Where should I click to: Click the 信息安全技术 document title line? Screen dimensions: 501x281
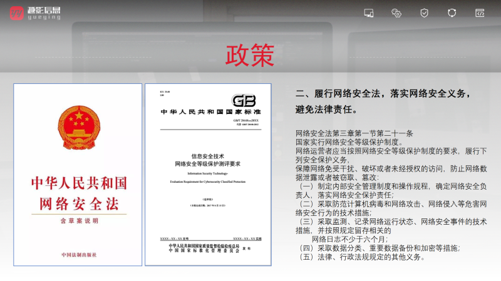tap(208, 156)
